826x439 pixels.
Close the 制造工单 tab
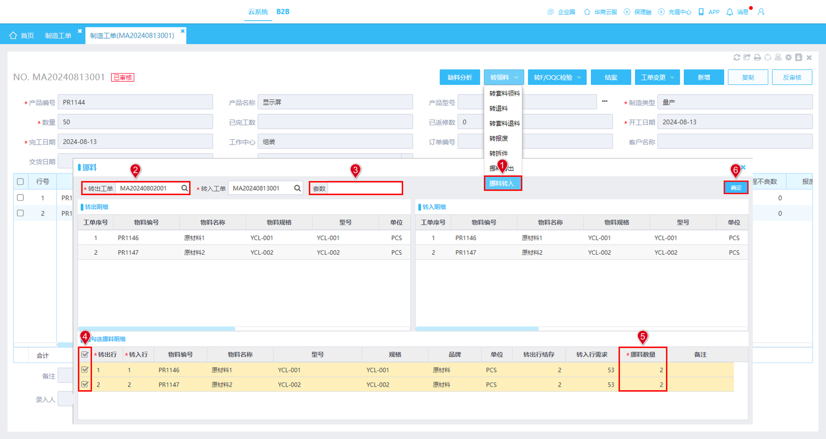pos(80,31)
